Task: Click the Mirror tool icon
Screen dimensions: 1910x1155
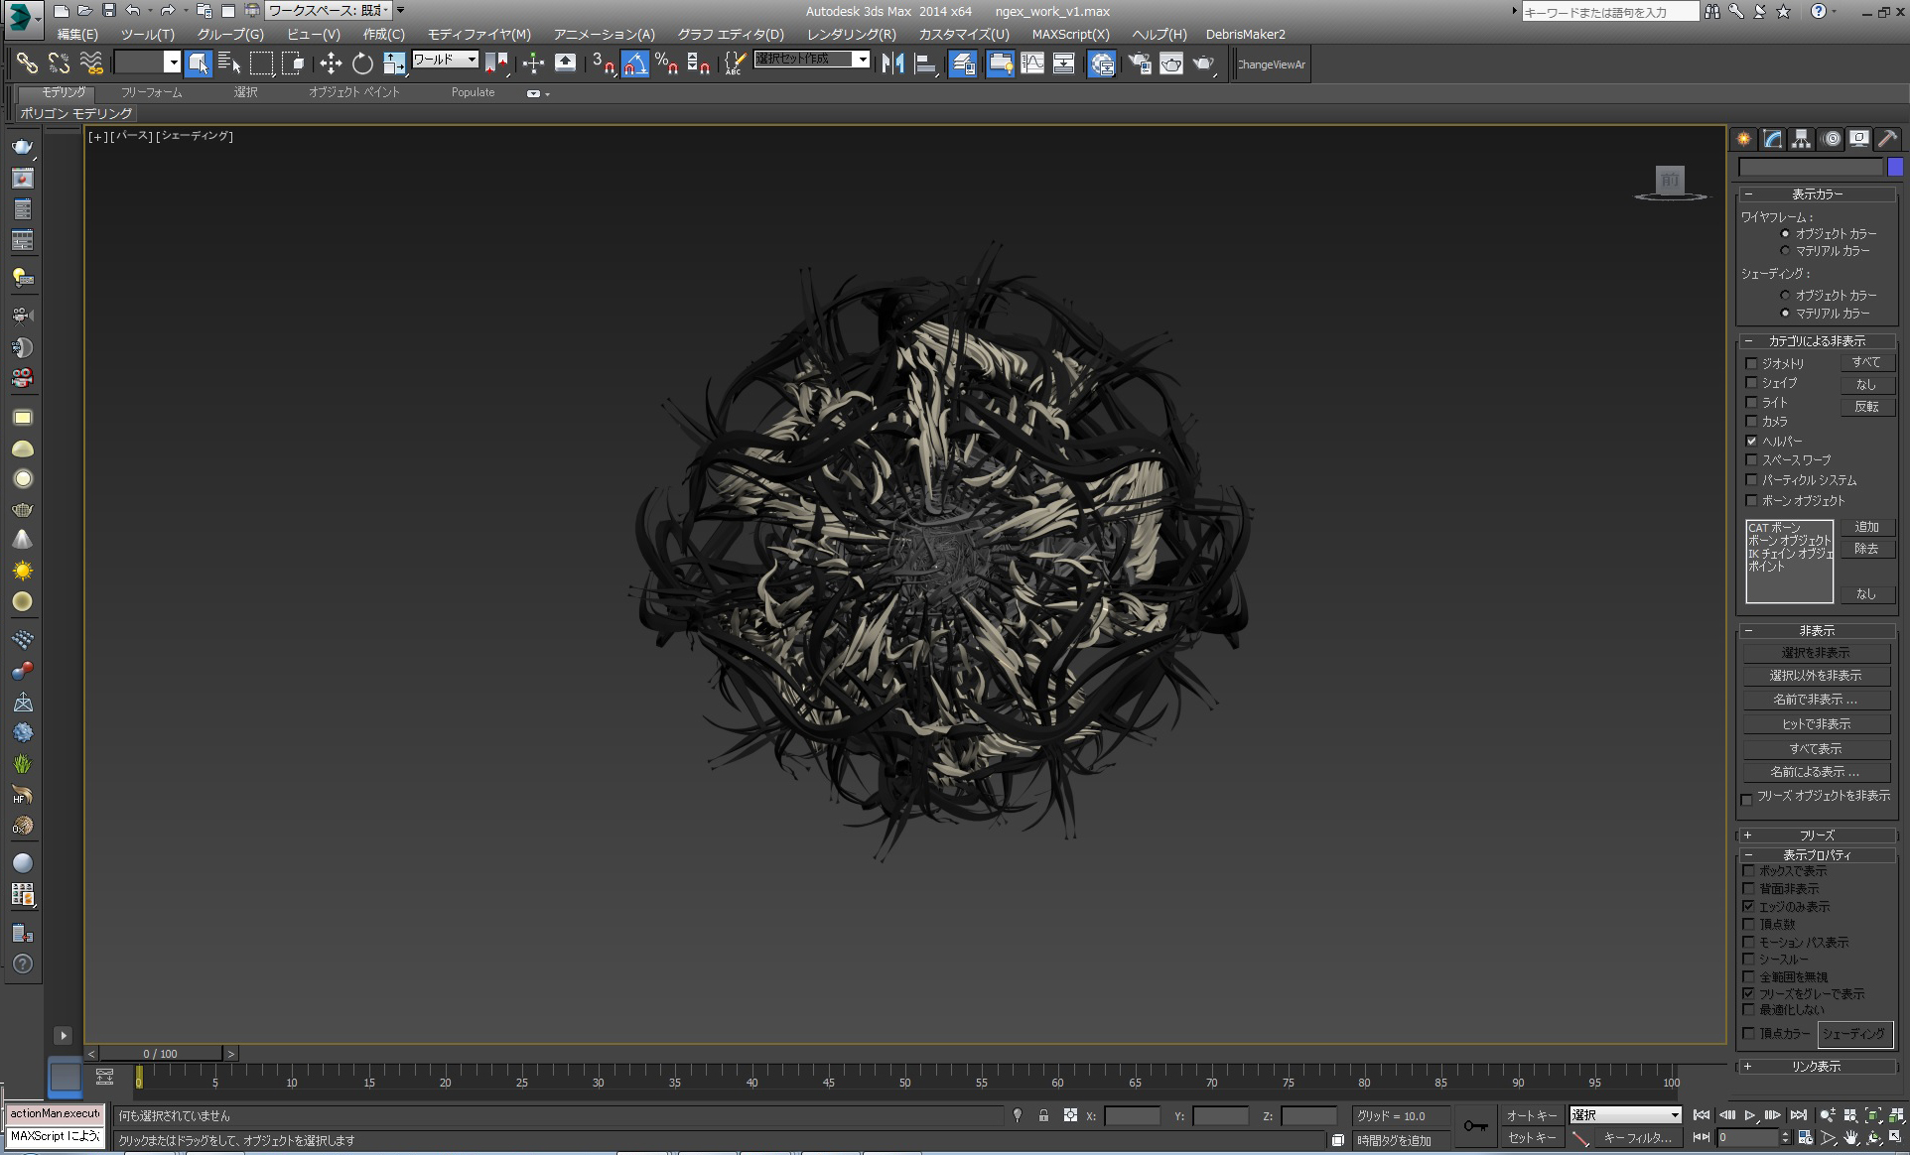Action: pos(892,64)
